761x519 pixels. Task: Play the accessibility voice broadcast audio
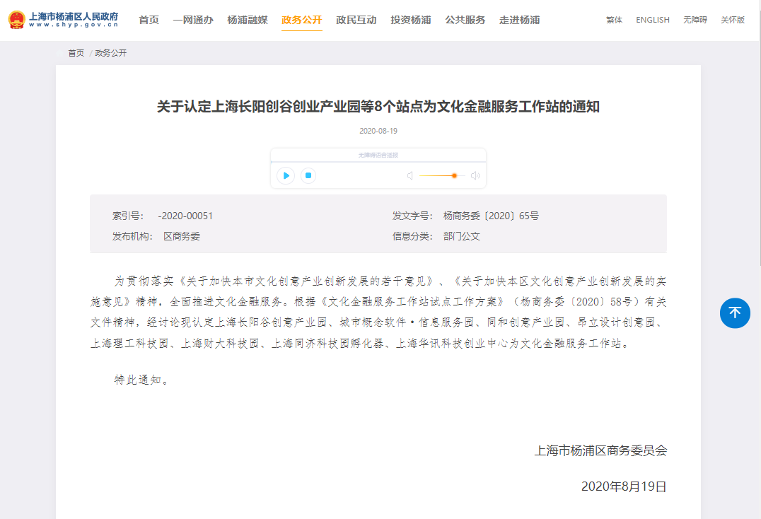286,175
